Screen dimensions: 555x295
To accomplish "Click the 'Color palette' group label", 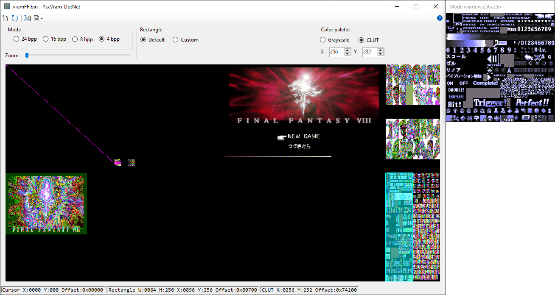I will pos(335,30).
